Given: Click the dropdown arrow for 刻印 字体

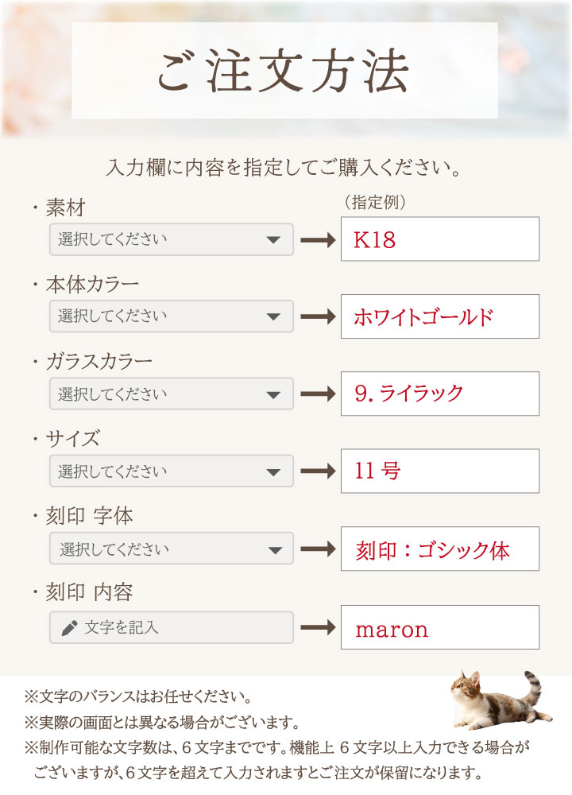Looking at the screenshot, I should [275, 549].
